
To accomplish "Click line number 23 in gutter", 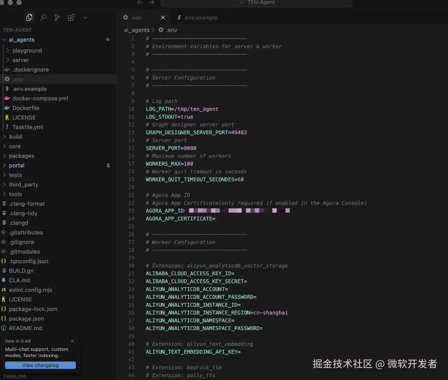I will [131, 211].
